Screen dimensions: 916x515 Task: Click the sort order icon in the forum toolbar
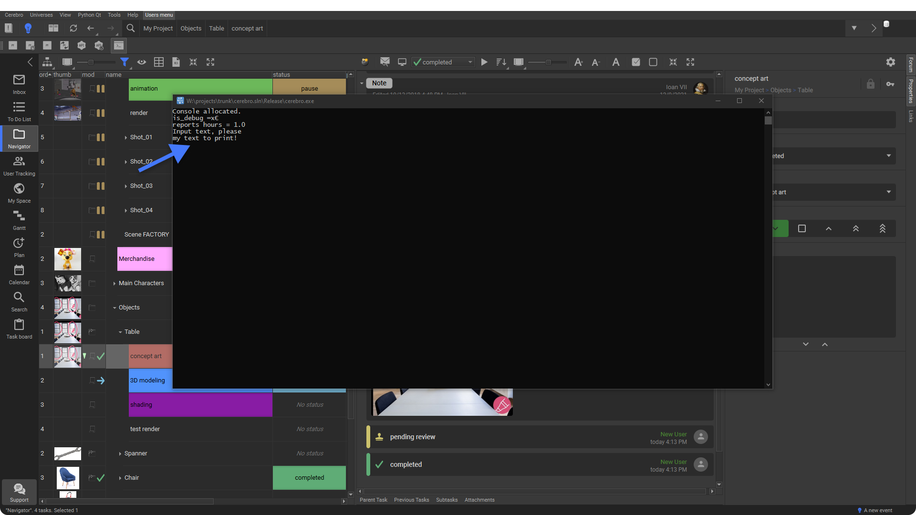pos(501,62)
